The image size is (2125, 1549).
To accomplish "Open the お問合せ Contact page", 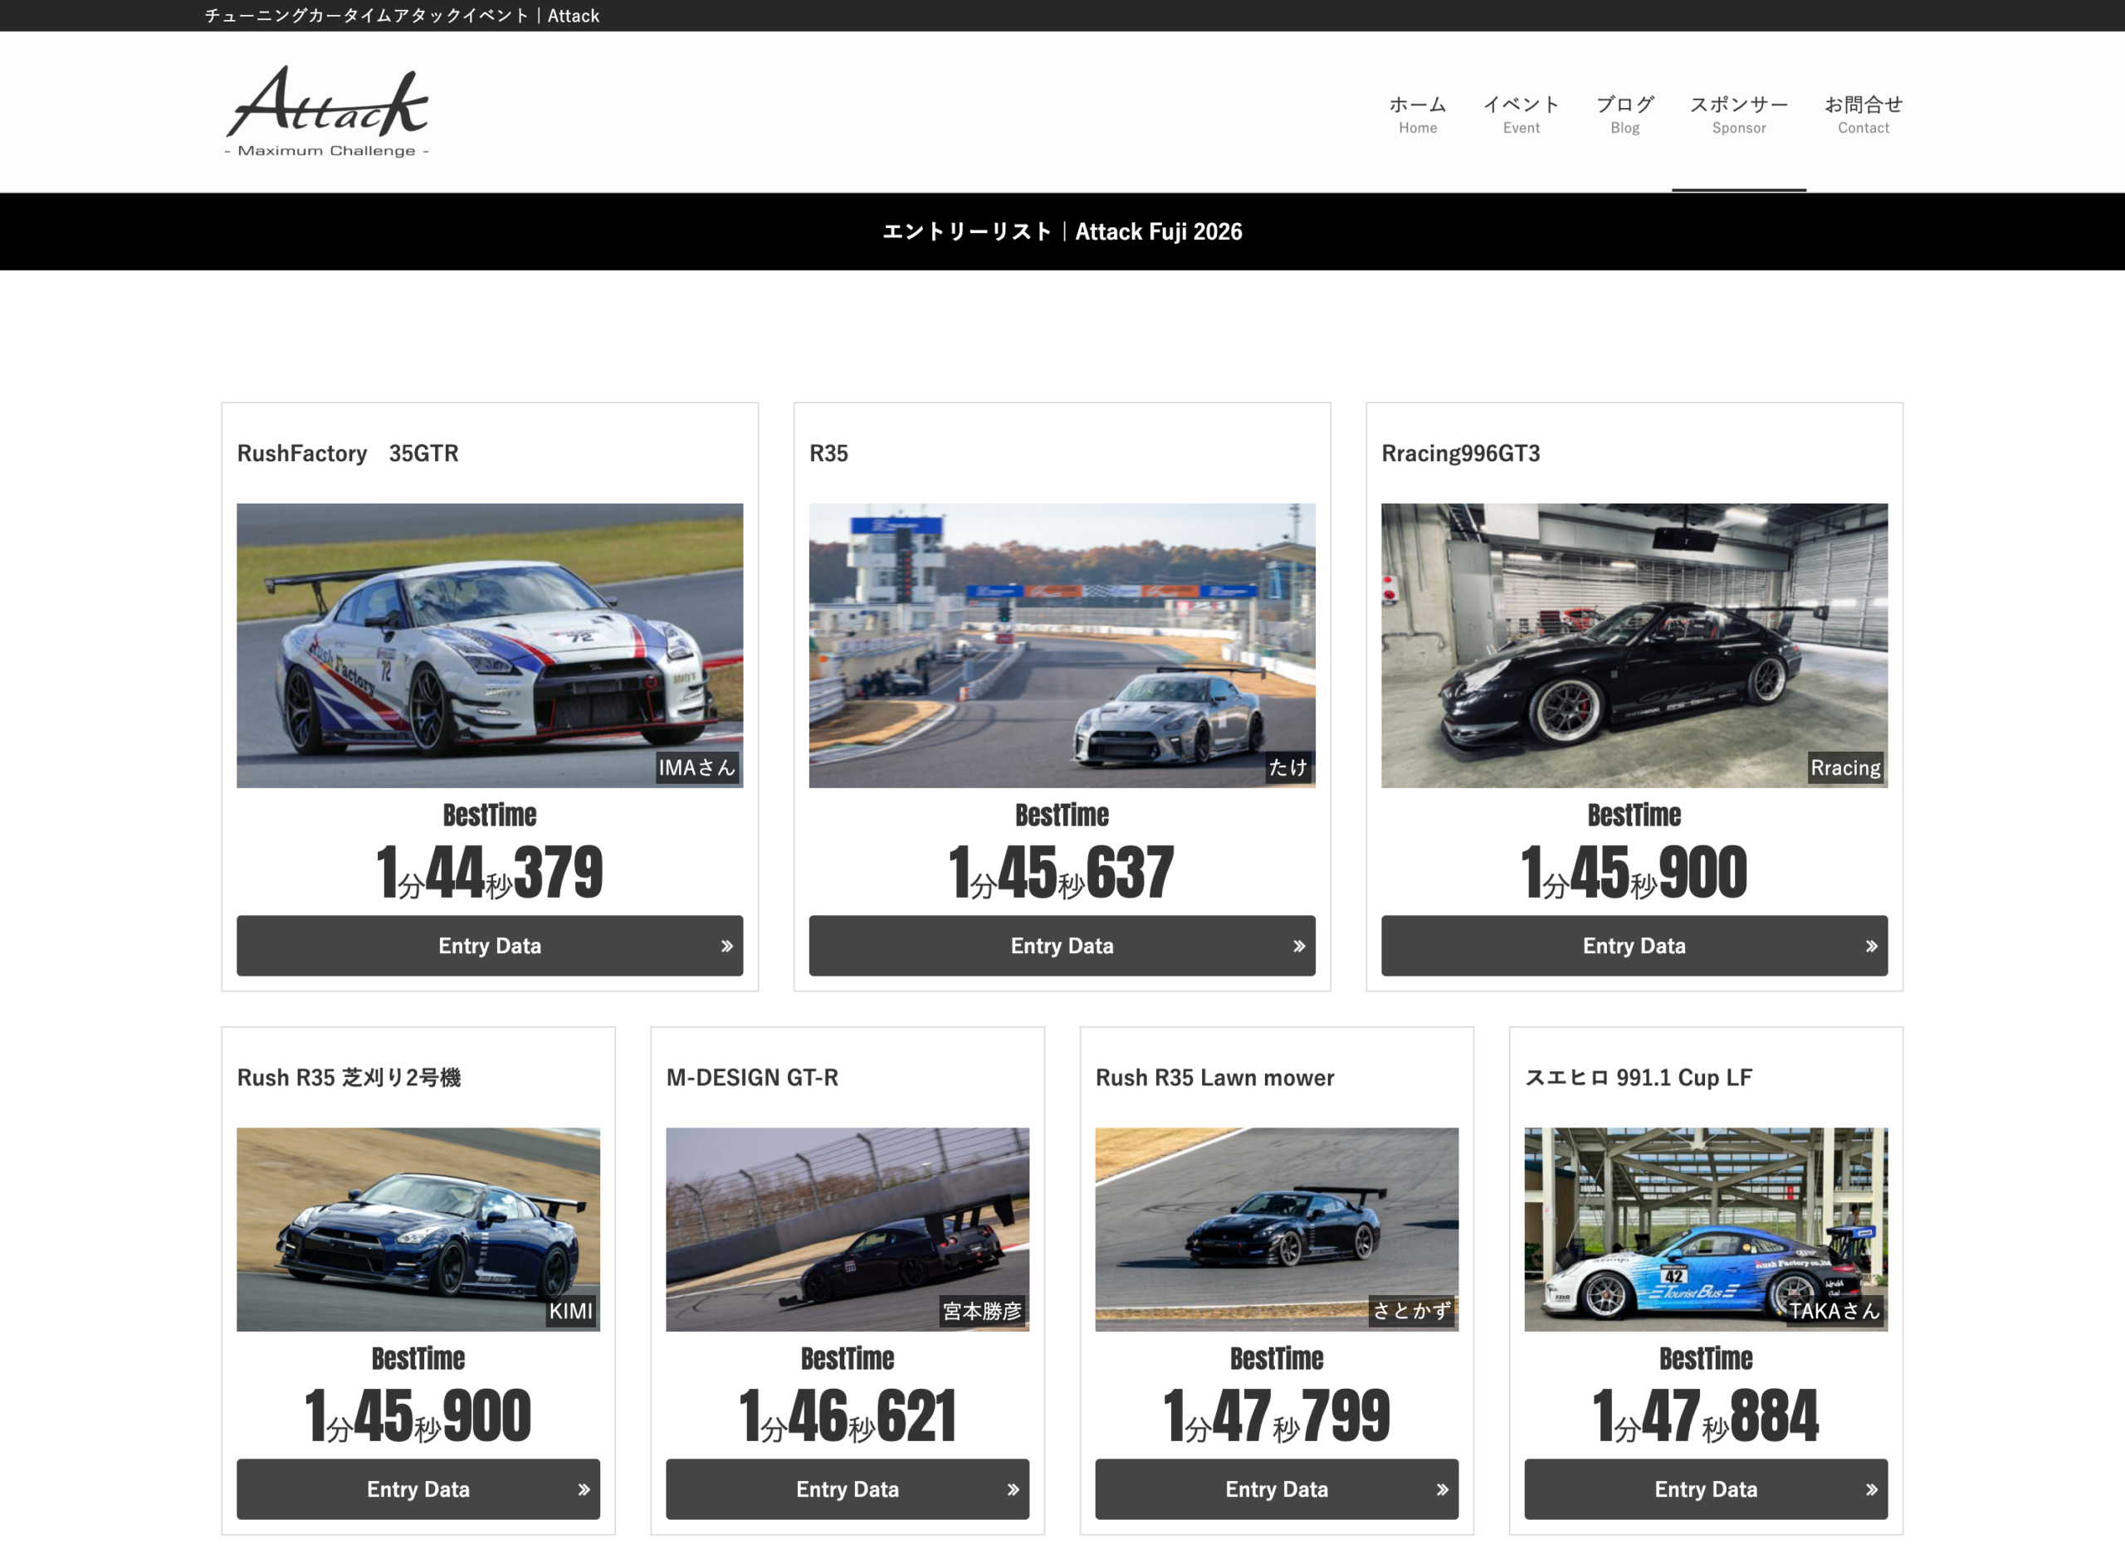I will [x=1863, y=114].
